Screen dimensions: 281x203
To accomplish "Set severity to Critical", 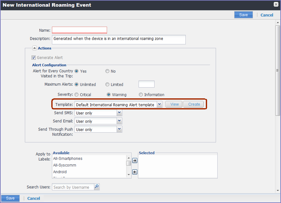I will coord(76,95).
